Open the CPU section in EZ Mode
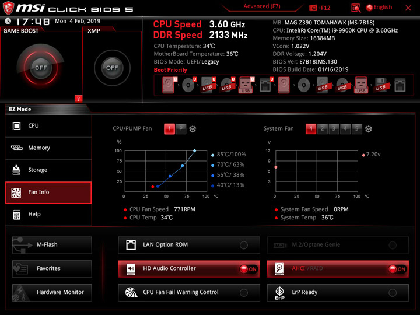This screenshot has width=420, height=315. click(48, 126)
